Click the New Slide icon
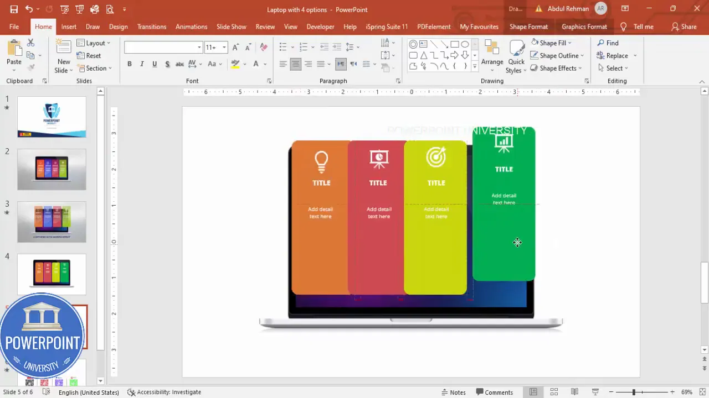This screenshot has width=709, height=398. coord(64,47)
